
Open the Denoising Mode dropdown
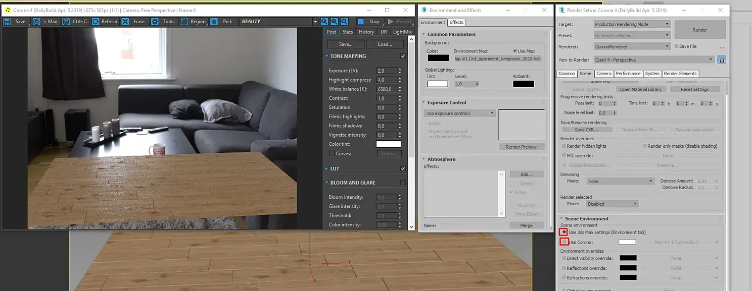coord(620,181)
